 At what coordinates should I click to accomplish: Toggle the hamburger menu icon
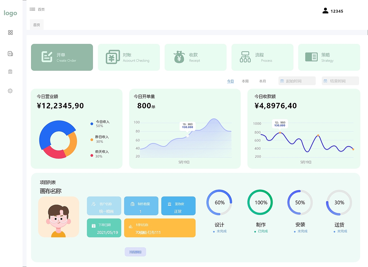click(32, 9)
